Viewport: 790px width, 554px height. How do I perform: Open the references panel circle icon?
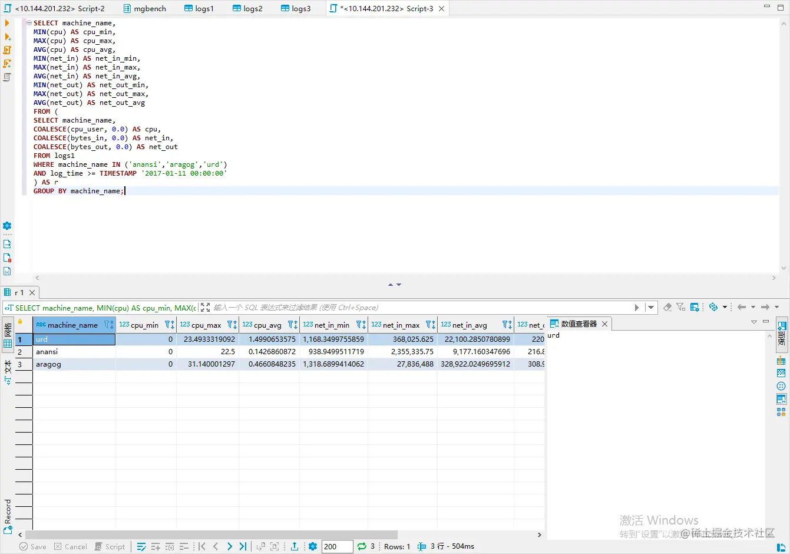[x=781, y=386]
